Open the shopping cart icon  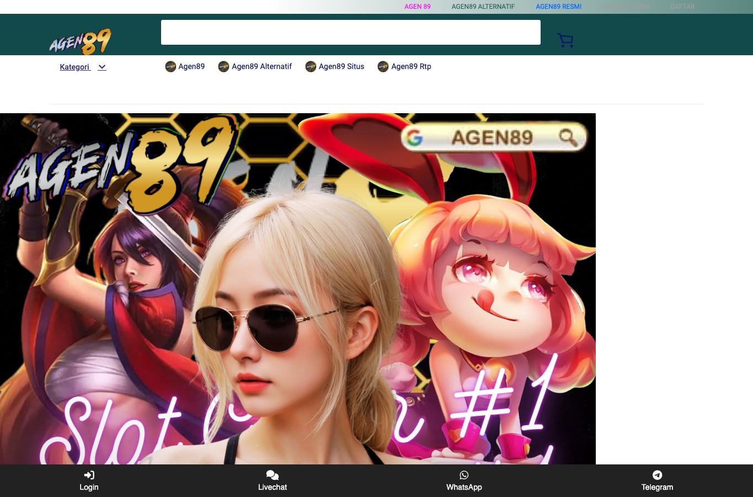(x=565, y=40)
